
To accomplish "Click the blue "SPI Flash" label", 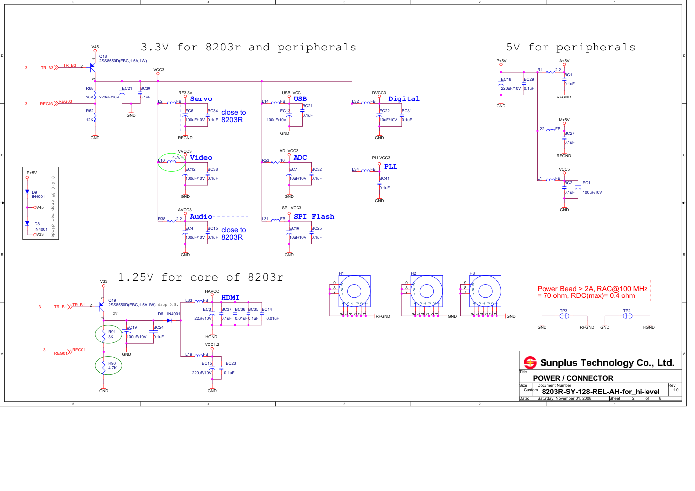I will coord(314,217).
